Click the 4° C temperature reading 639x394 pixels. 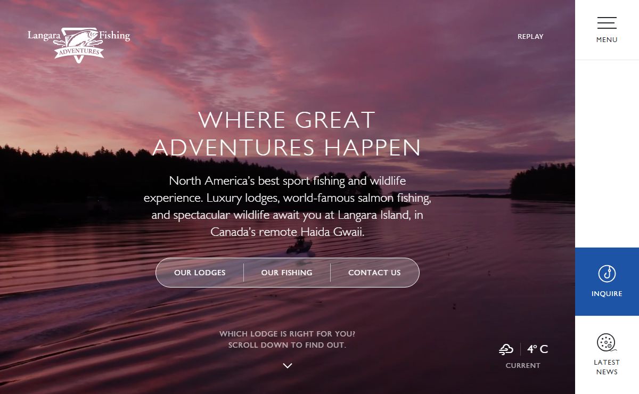[537, 349]
